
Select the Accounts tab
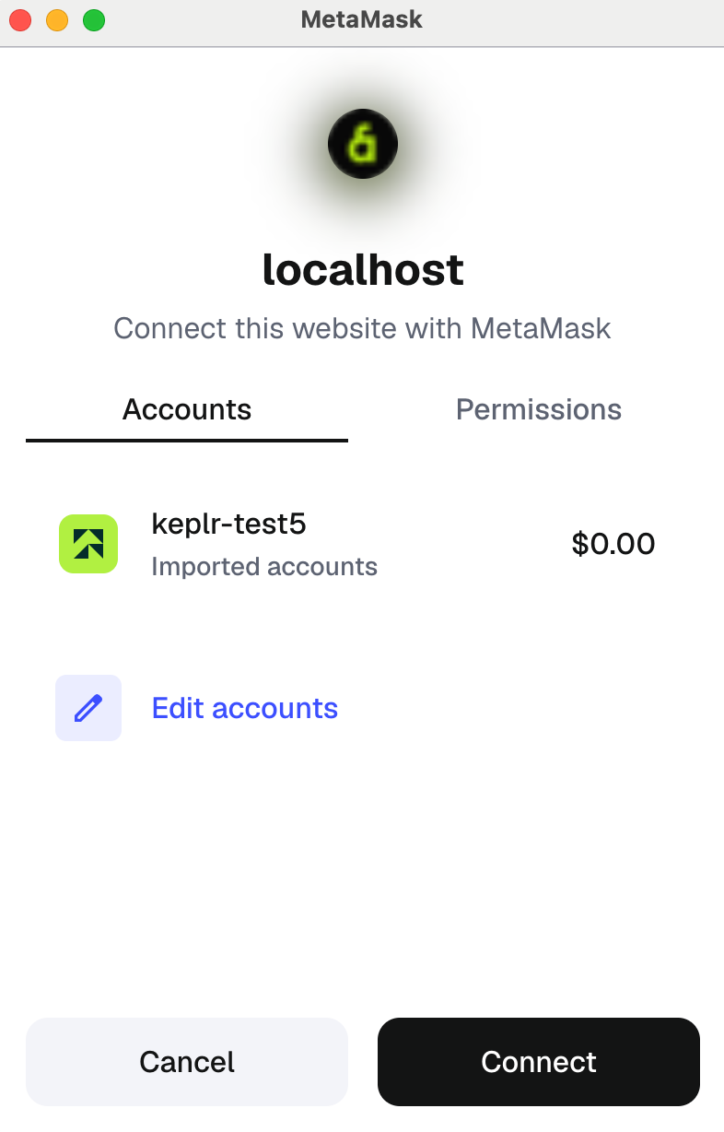click(186, 409)
